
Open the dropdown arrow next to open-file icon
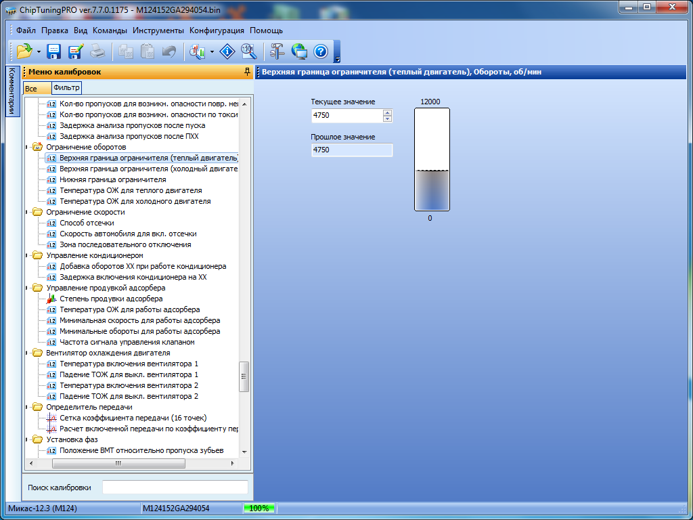click(x=39, y=51)
